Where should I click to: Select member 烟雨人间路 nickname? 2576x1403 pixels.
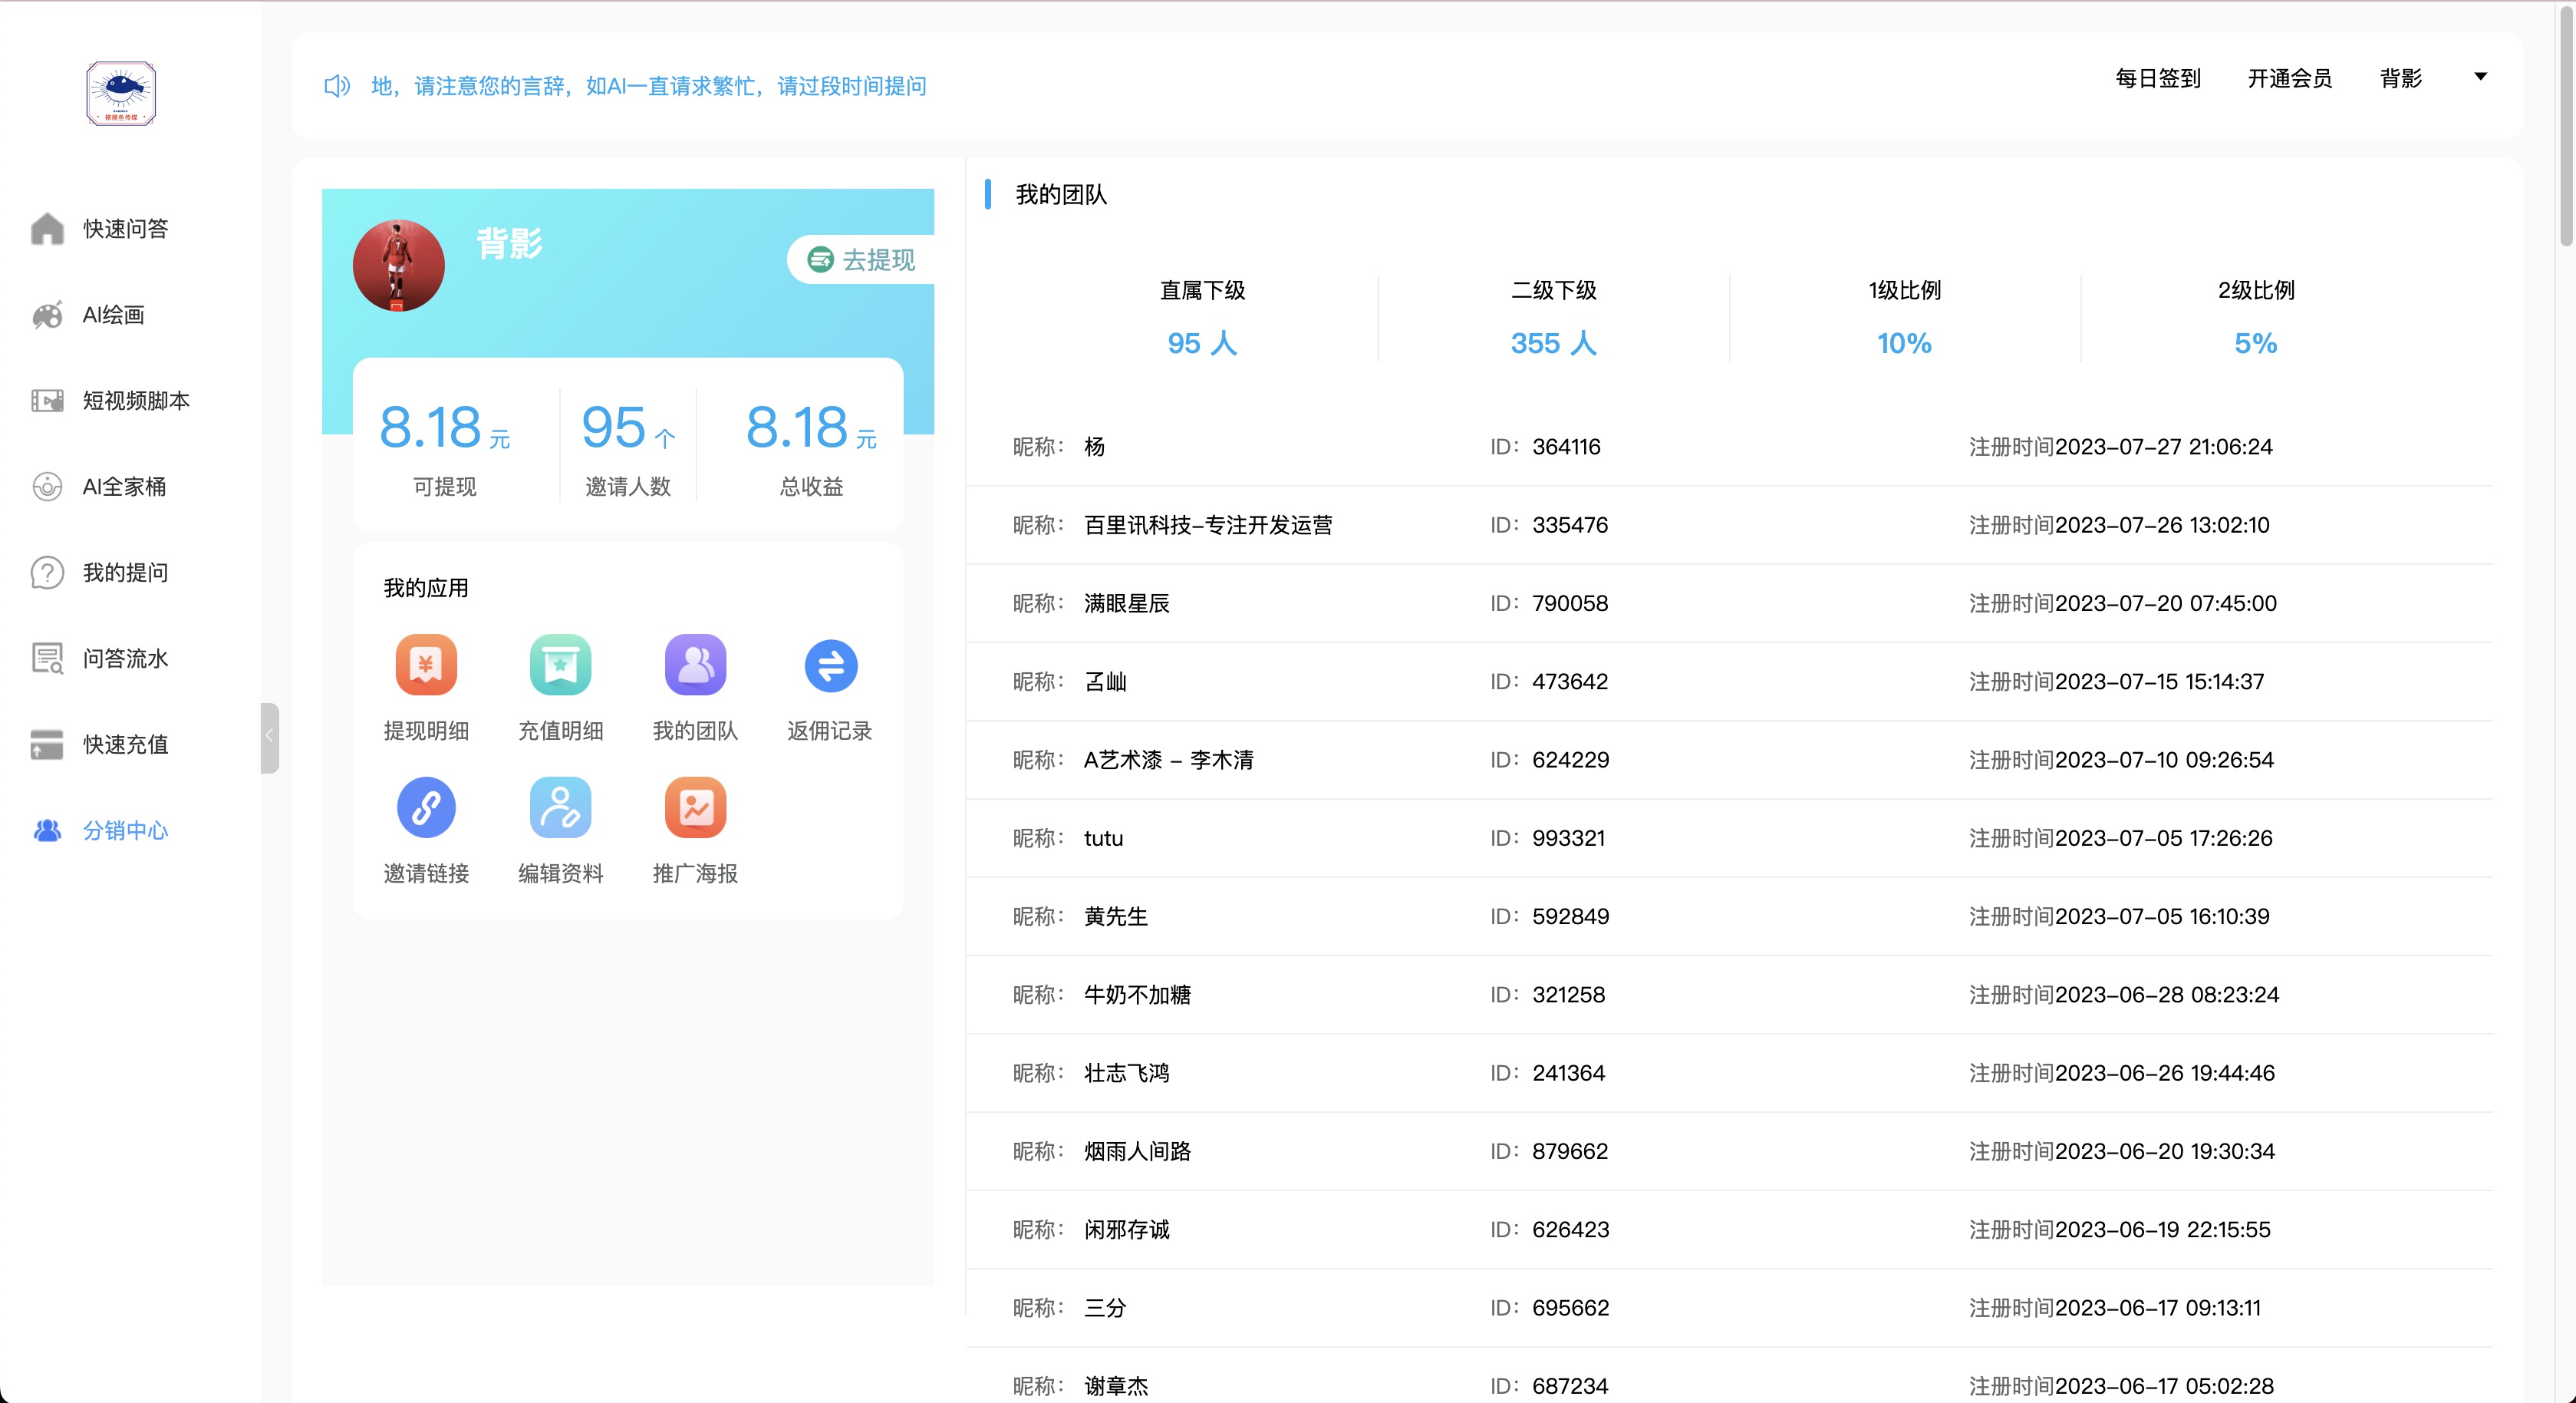1138,1152
